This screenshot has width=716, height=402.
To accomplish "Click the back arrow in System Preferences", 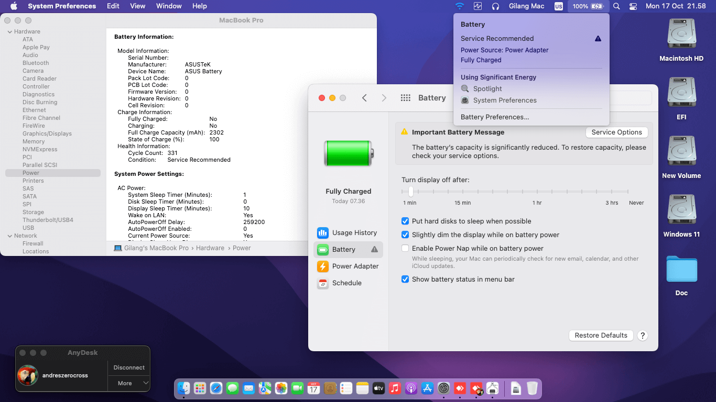I will pyautogui.click(x=364, y=98).
